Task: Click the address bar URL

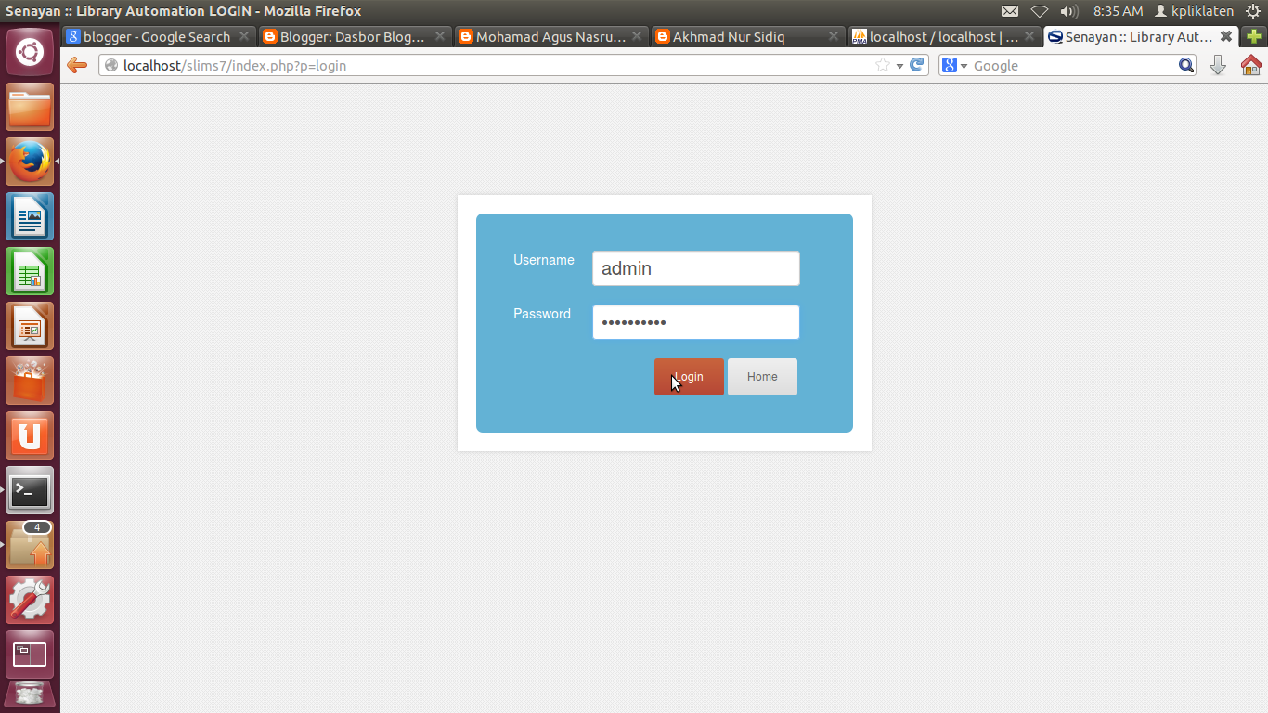Action: [235, 66]
